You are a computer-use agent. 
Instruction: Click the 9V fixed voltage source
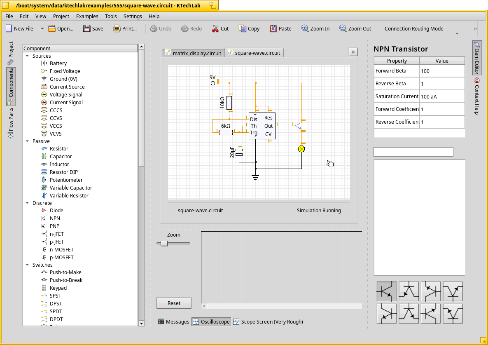tap(213, 83)
